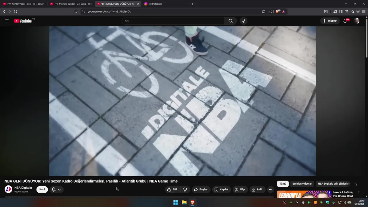This screenshot has height=207, width=368.
Task: Open the YouTube account avatar menu
Action: pos(356,21)
